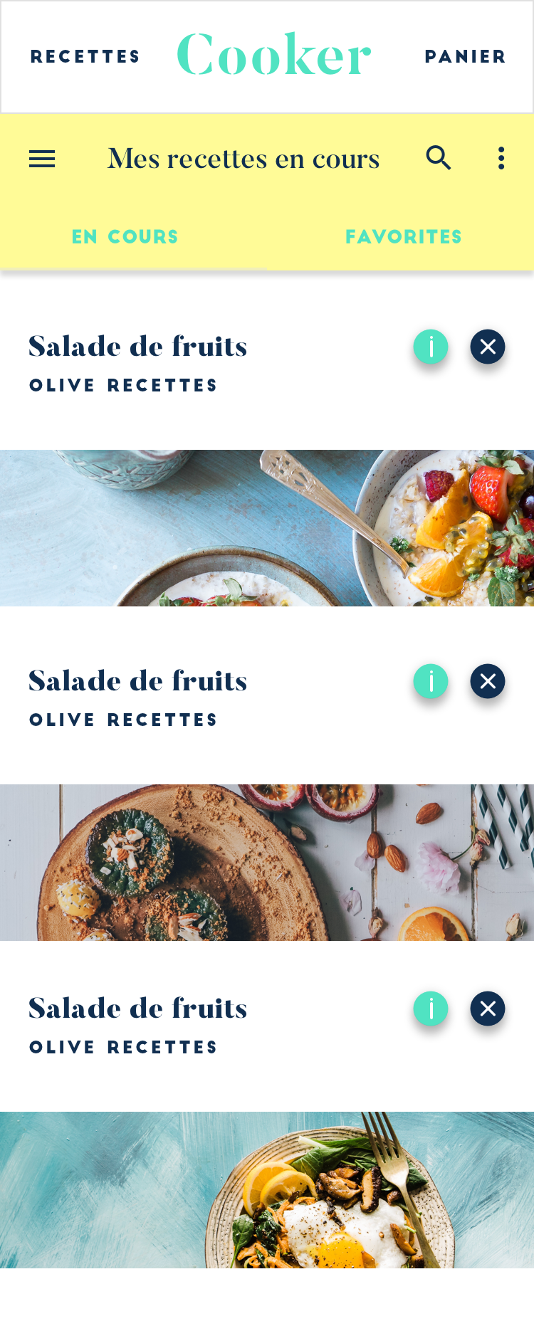This screenshot has width=534, height=1321.
Task: Show info for the second Salade de fruits
Action: [431, 681]
